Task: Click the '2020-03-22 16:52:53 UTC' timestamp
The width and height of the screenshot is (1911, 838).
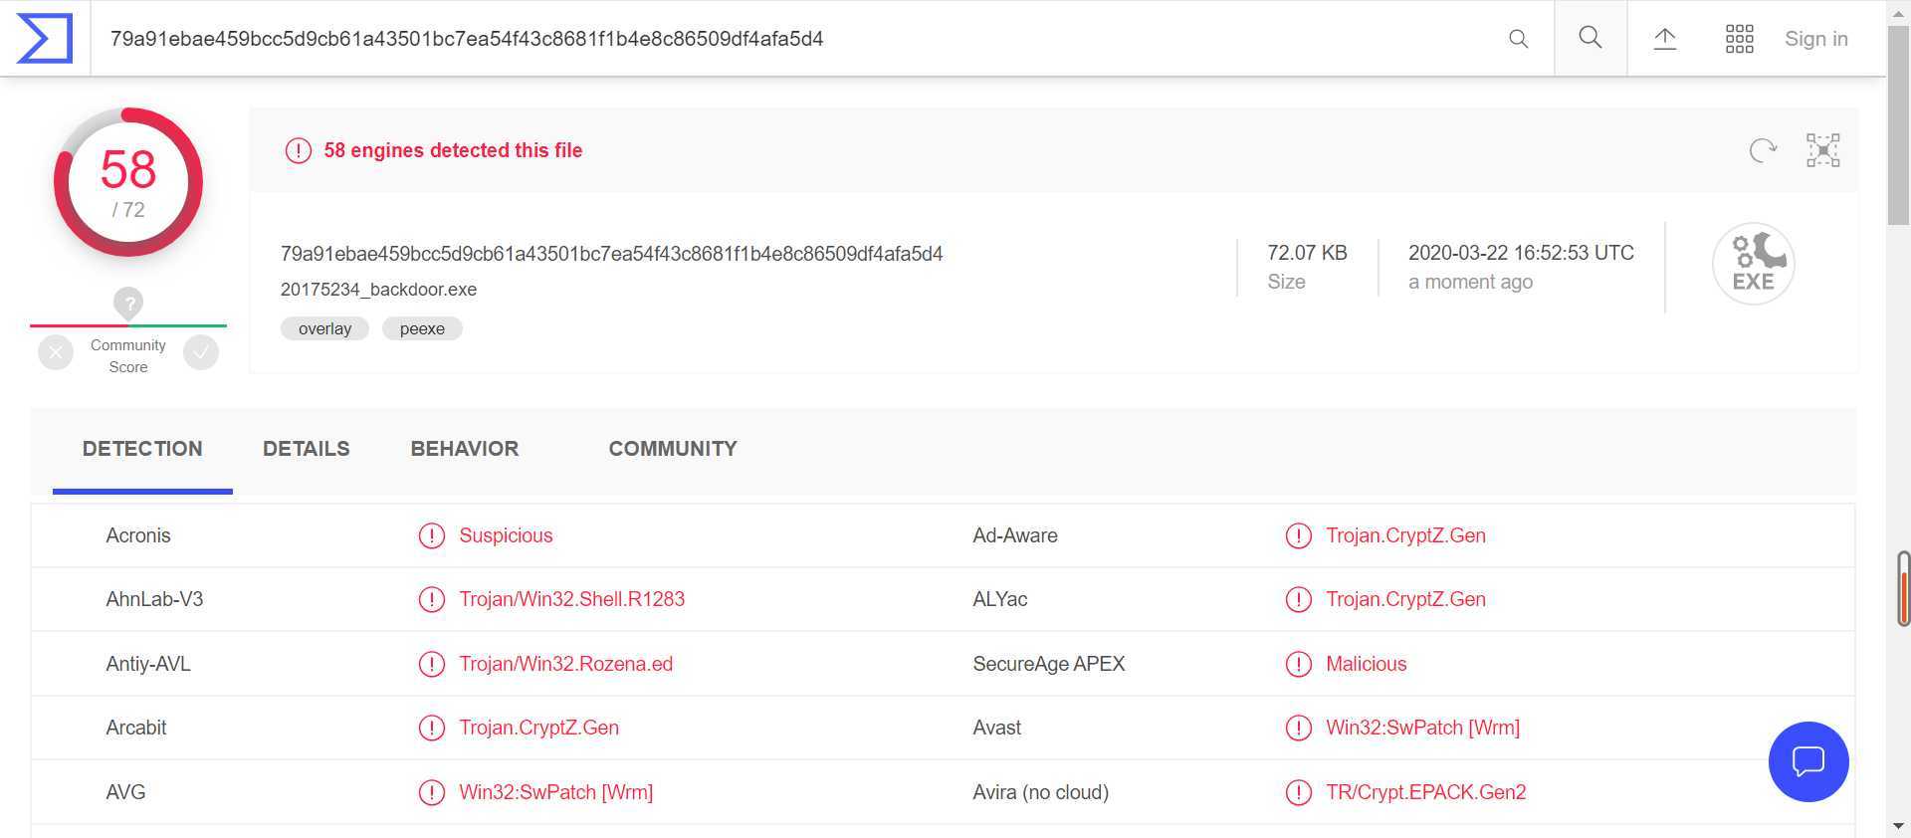Action: coord(1521,253)
